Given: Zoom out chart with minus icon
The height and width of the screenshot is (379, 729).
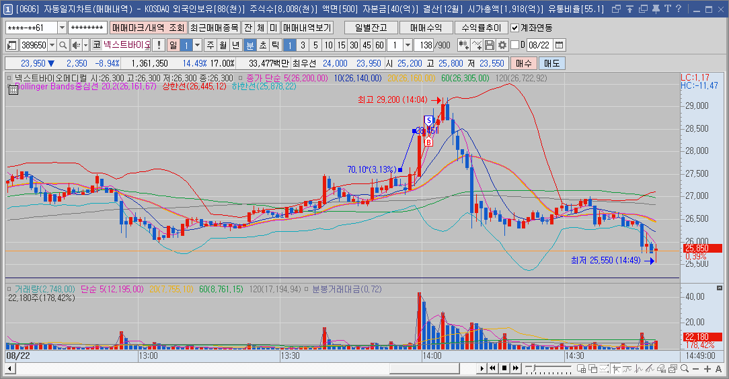Looking at the screenshot, I should 696,369.
